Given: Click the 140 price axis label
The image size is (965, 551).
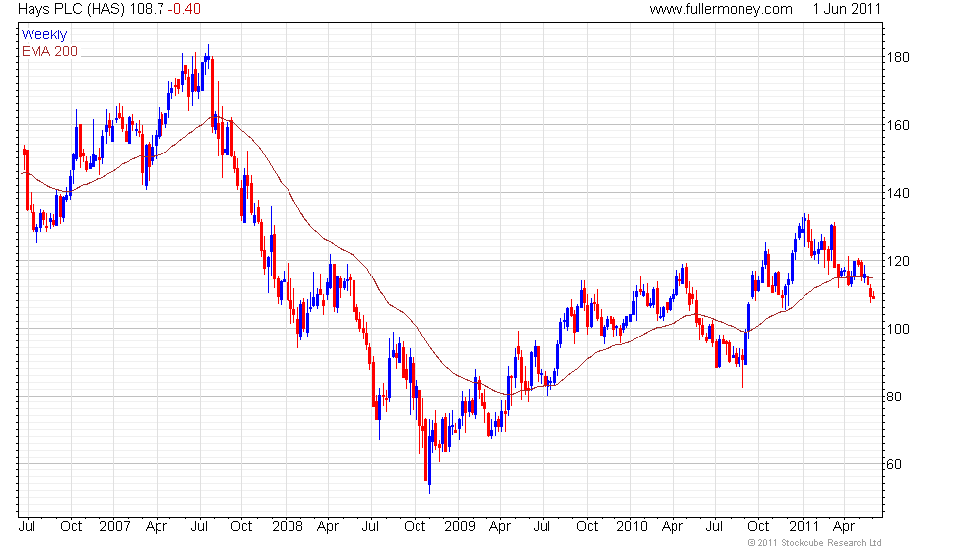Looking at the screenshot, I should point(898,193).
